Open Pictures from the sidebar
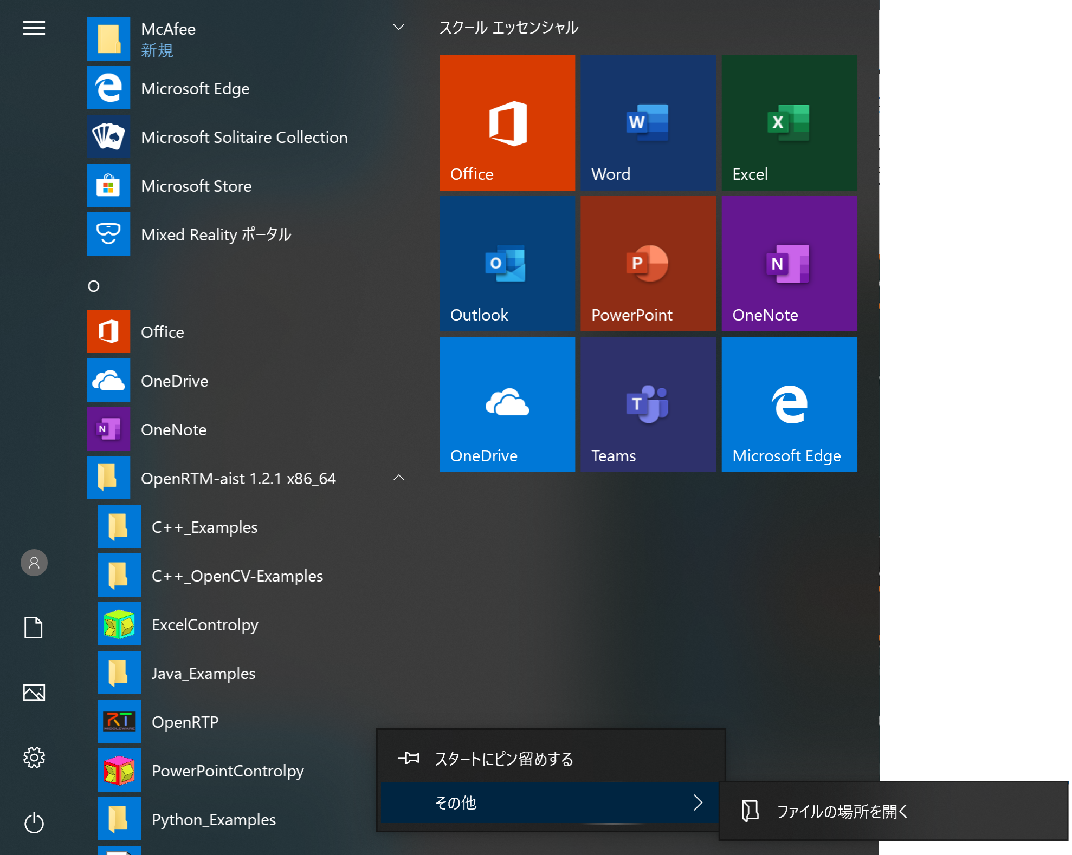Image resolution: width=1072 pixels, height=855 pixels. point(34,693)
